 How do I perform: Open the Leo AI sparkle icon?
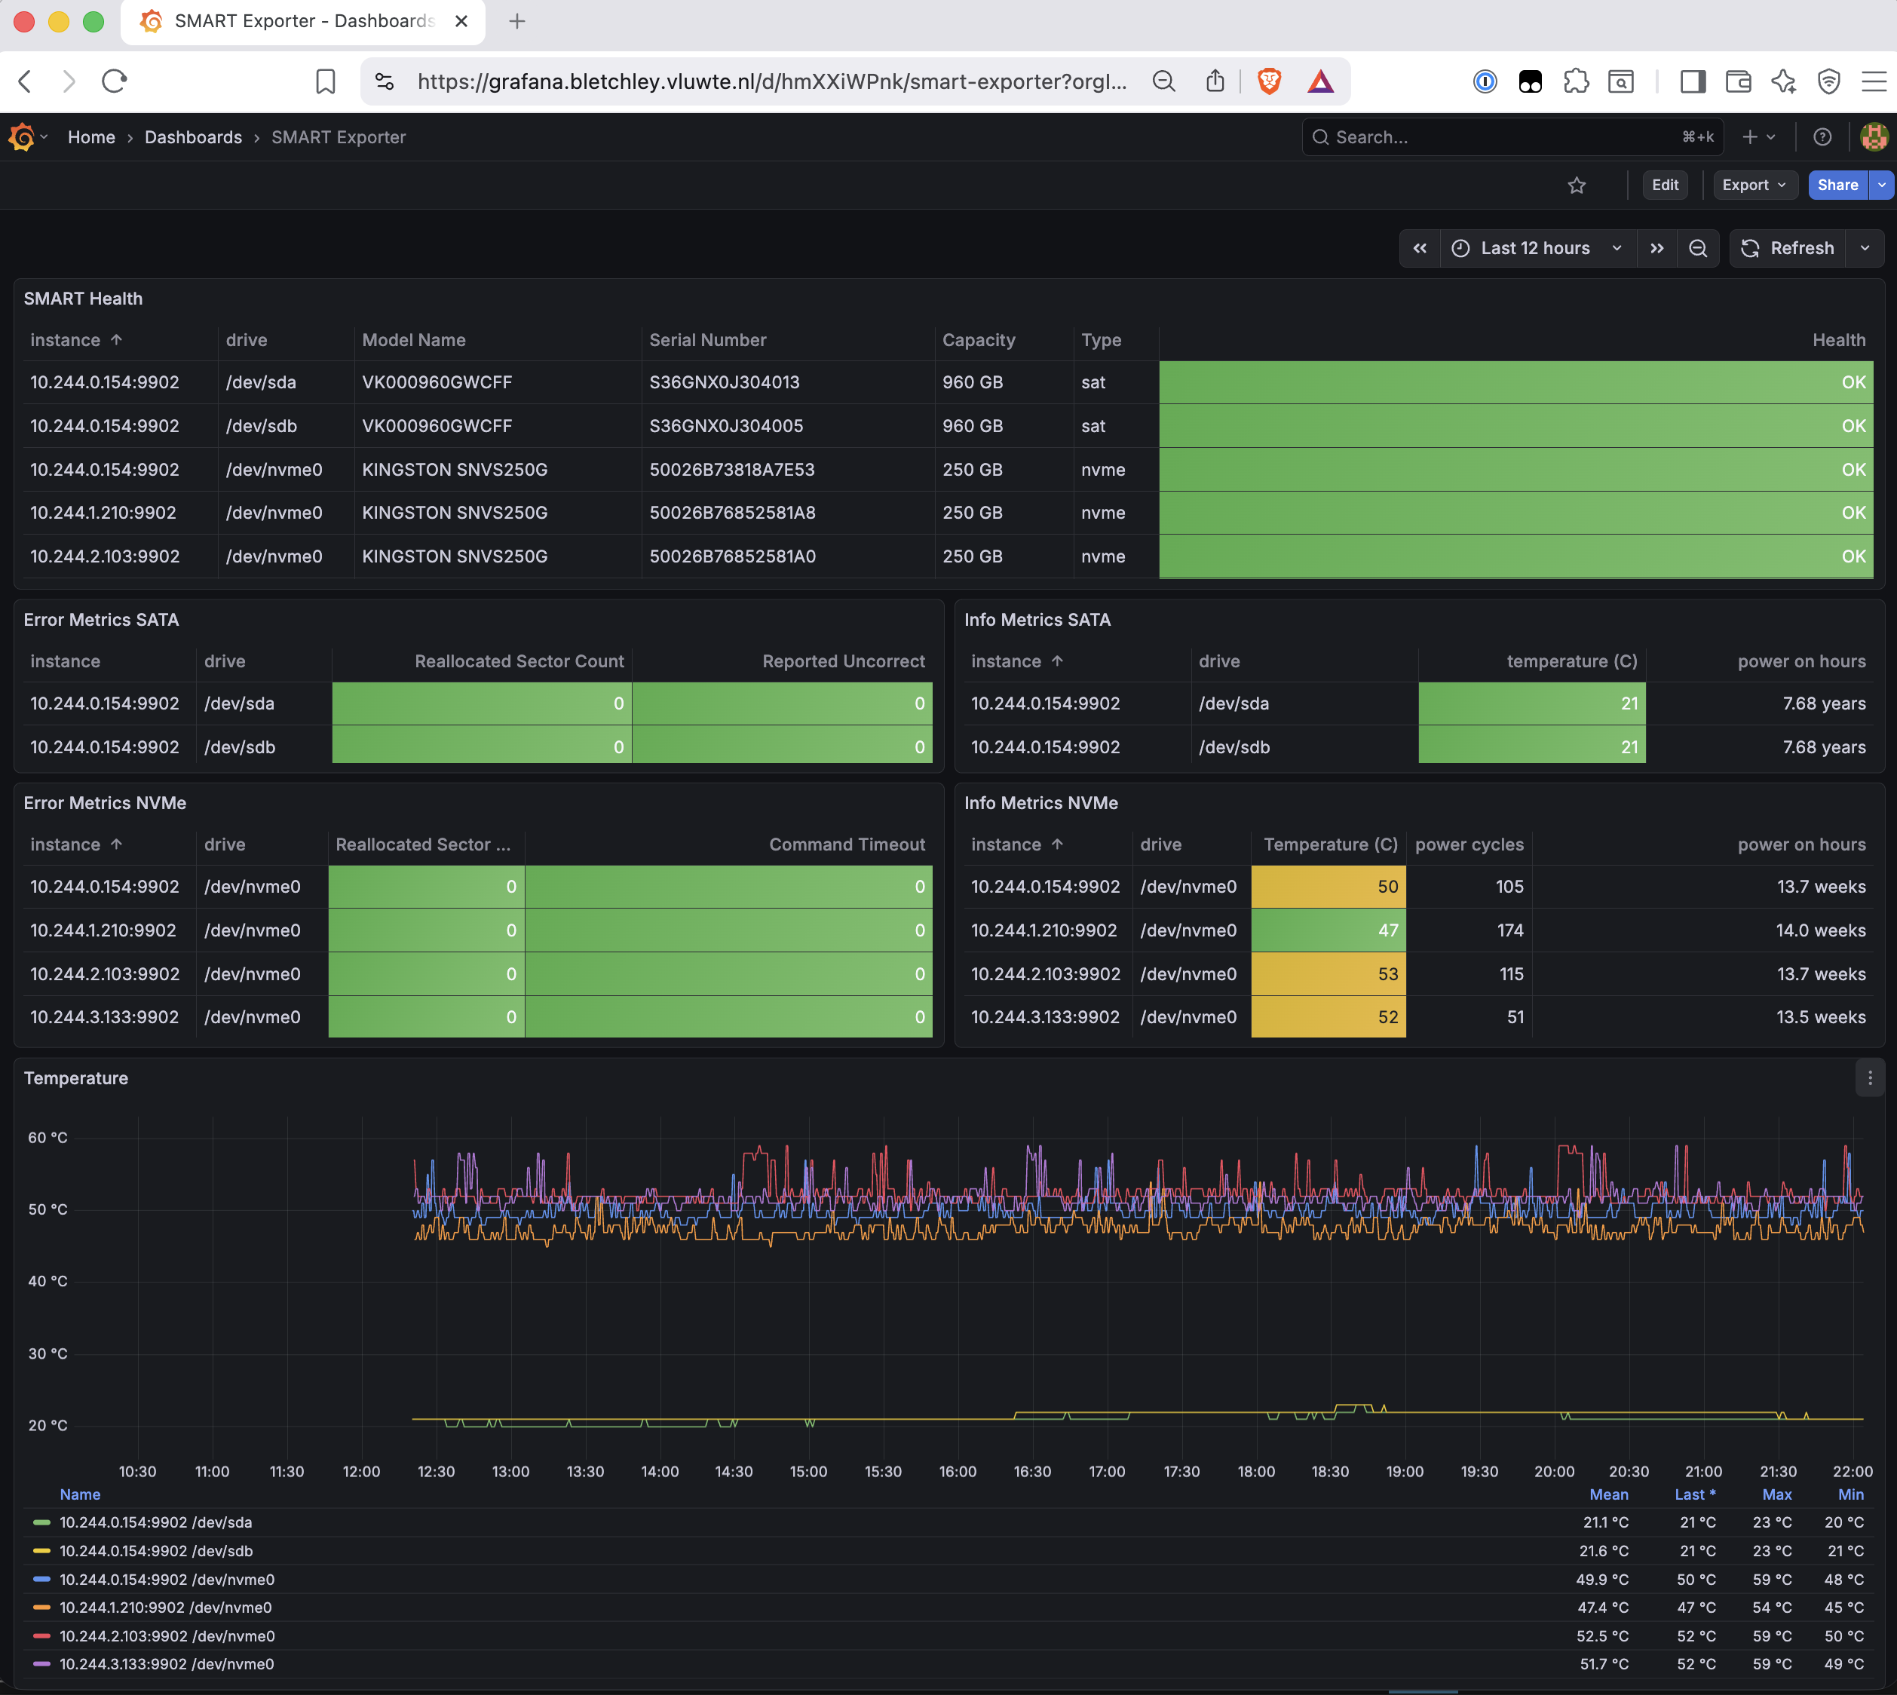1783,82
